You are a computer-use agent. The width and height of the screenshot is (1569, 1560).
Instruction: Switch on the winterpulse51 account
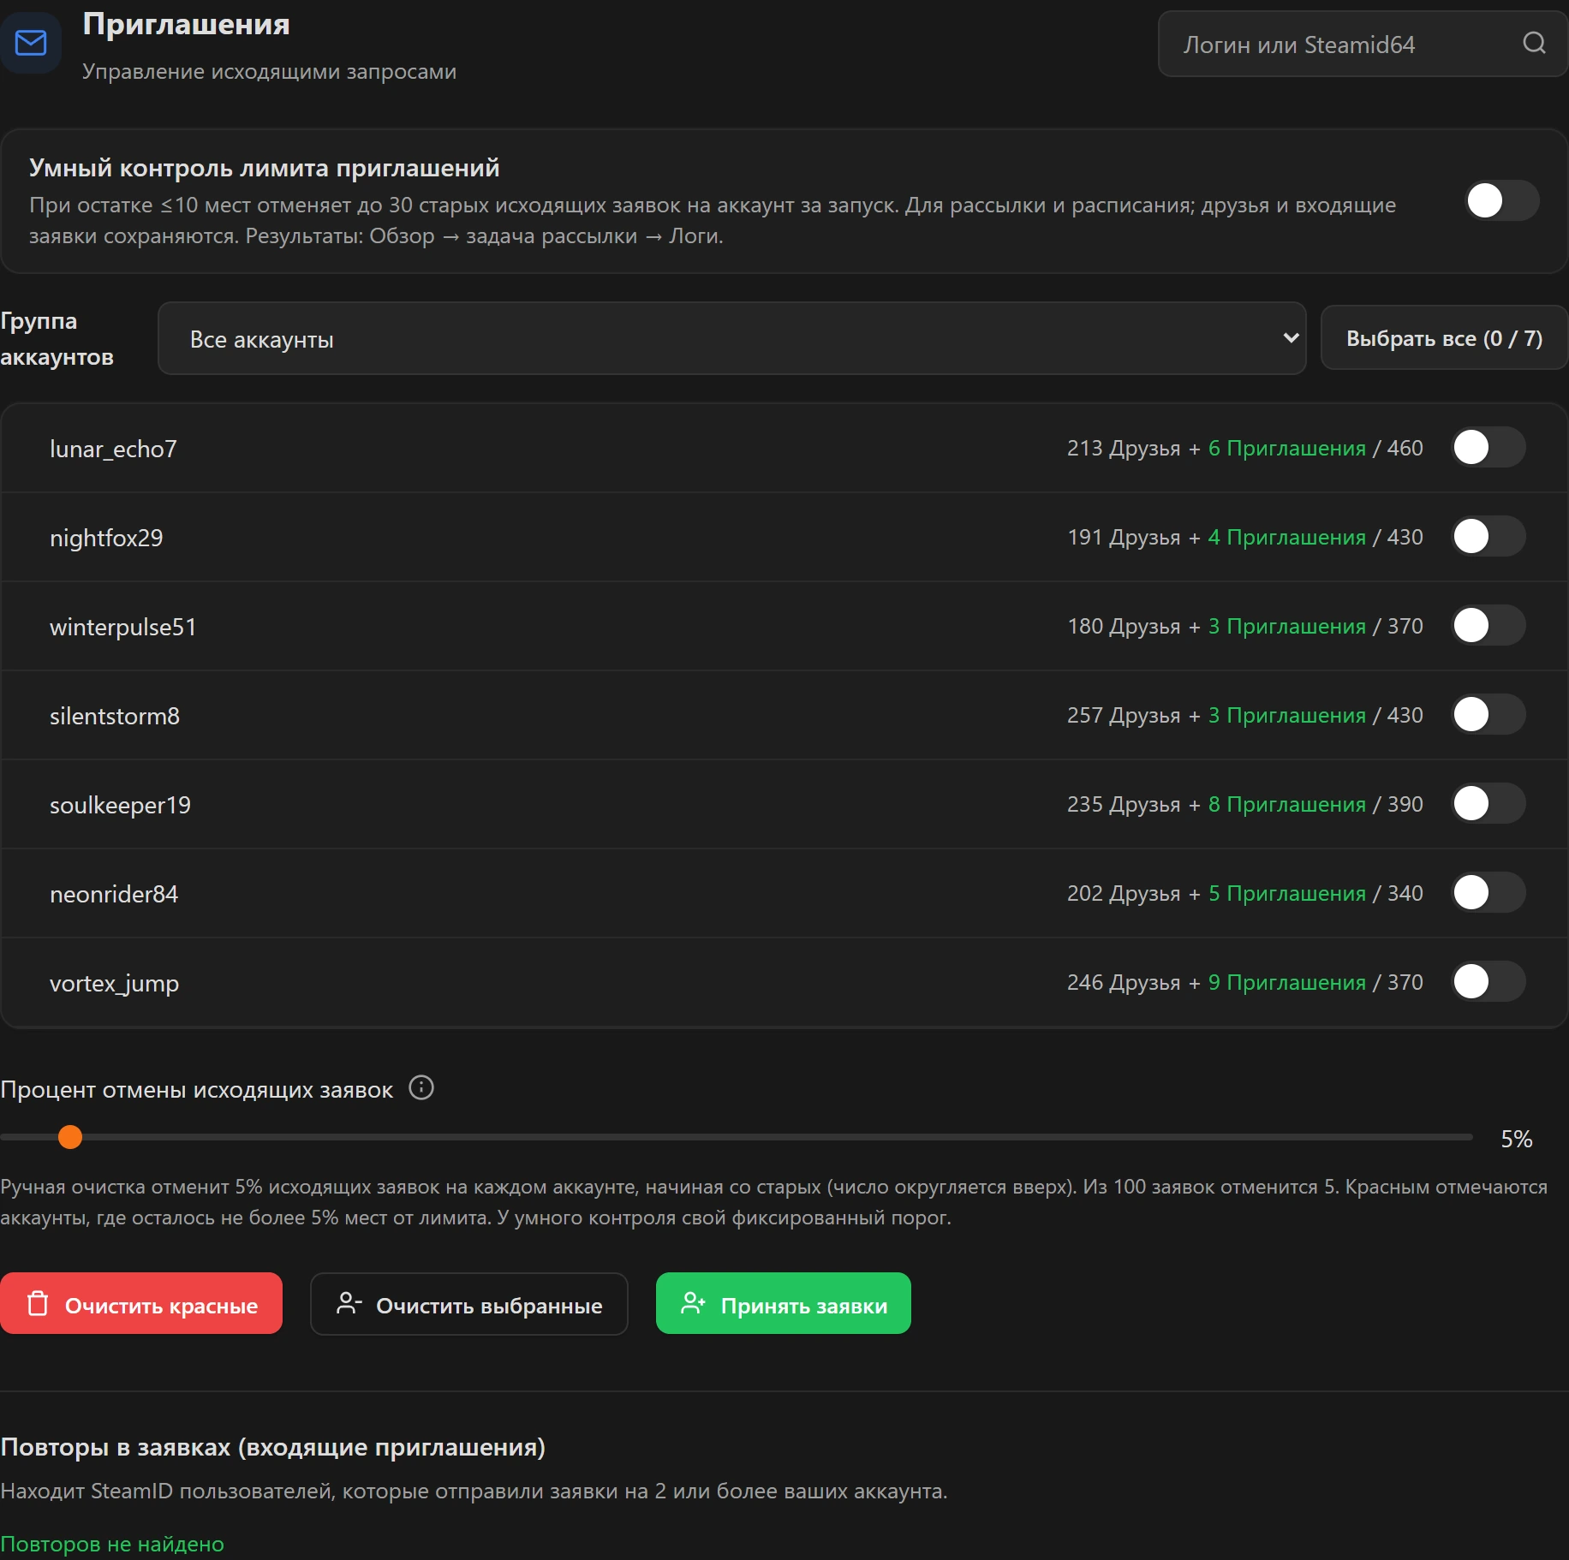pos(1488,625)
